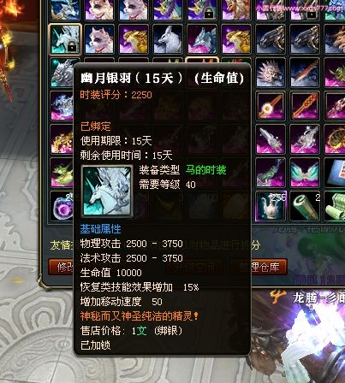This screenshot has width=345, height=383.
Task: Click the unicorn thumbnail in the tooltip
Action: click(x=107, y=191)
